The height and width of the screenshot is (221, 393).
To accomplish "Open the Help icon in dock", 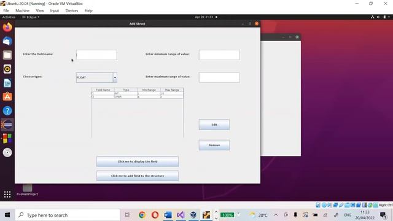I will click(7, 110).
